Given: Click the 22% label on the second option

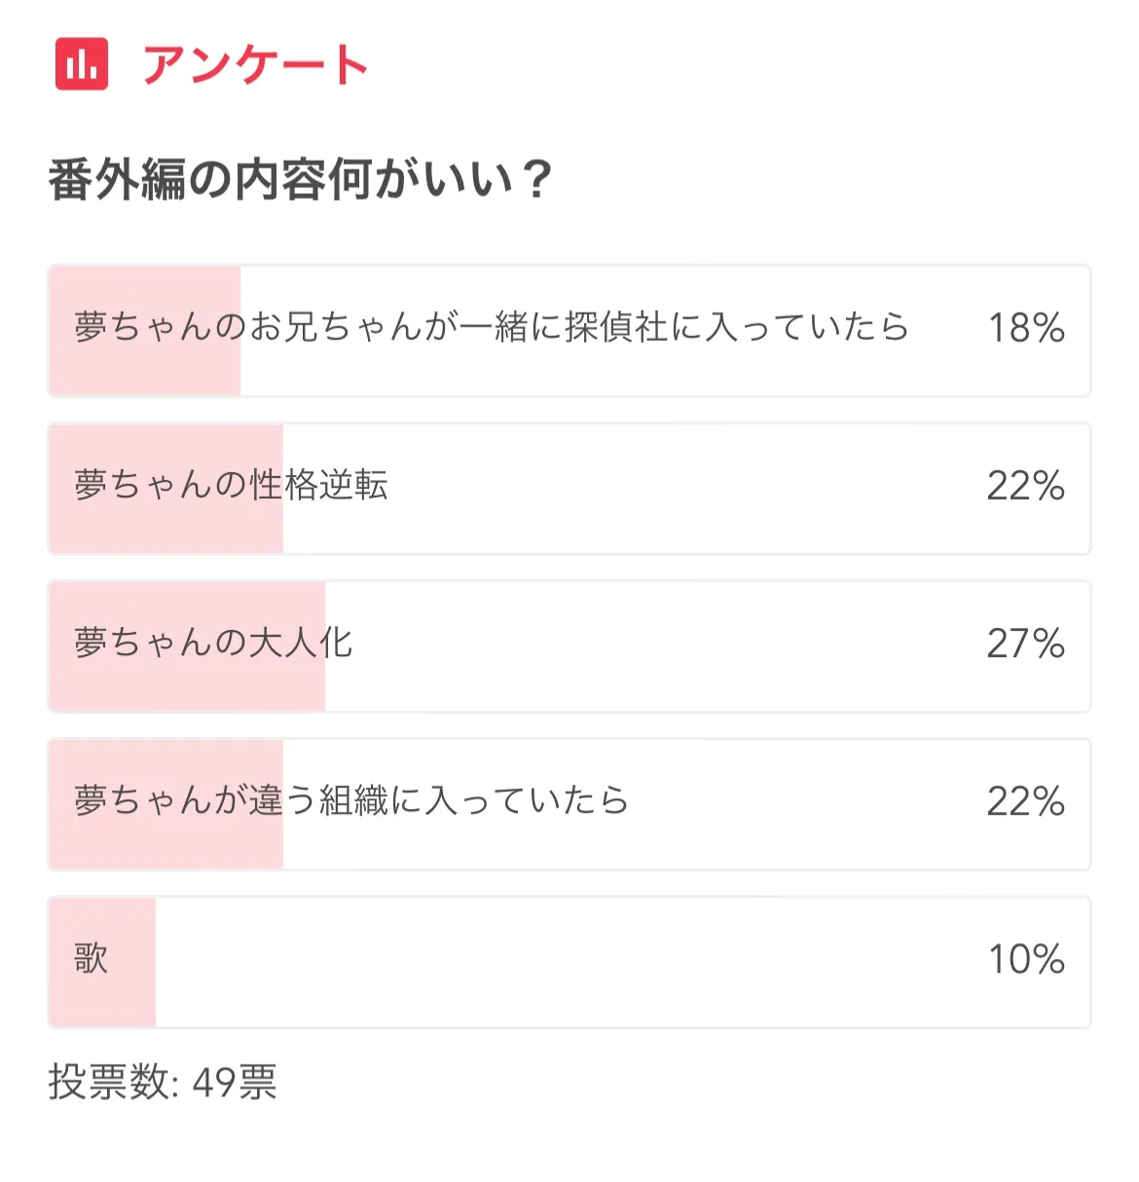Looking at the screenshot, I should coord(1024,486).
